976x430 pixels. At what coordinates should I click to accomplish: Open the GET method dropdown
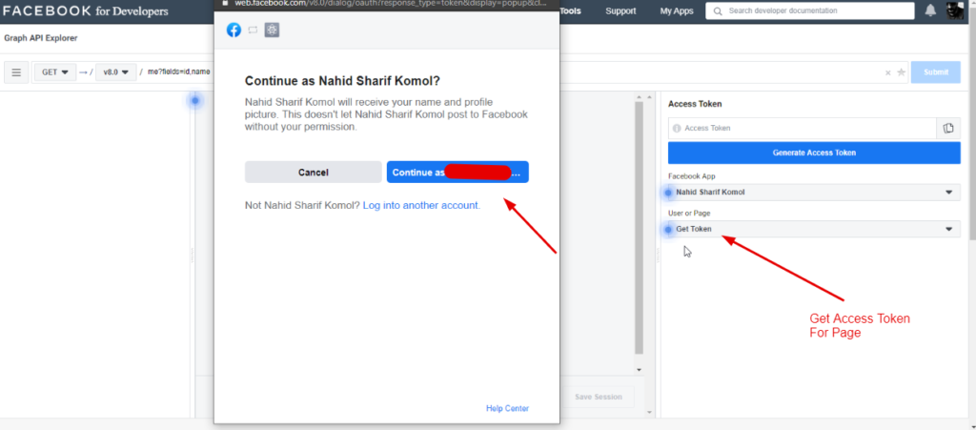[55, 72]
